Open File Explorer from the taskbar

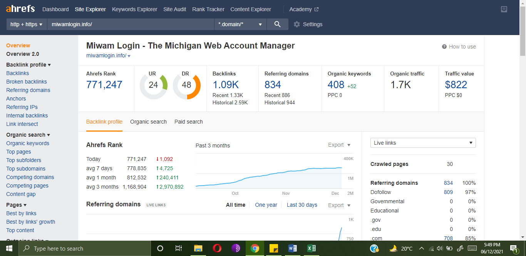[x=198, y=248]
